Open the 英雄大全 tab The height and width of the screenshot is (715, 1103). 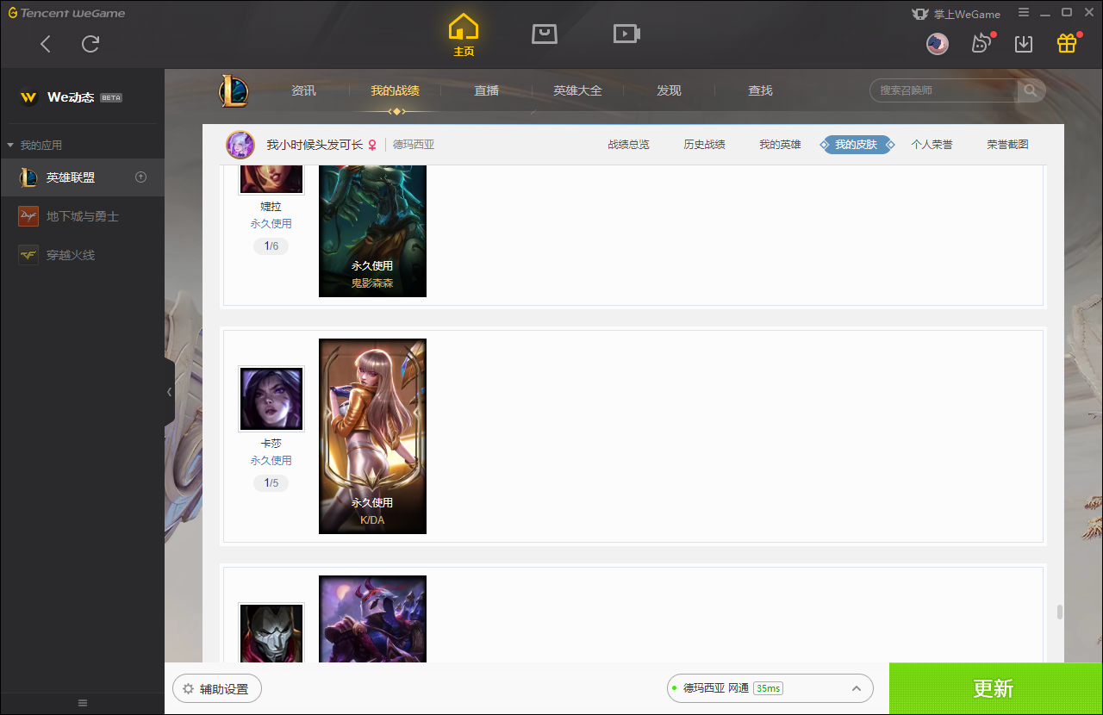[577, 90]
